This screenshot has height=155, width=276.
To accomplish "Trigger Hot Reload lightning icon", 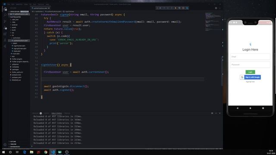I will tap(176, 8).
